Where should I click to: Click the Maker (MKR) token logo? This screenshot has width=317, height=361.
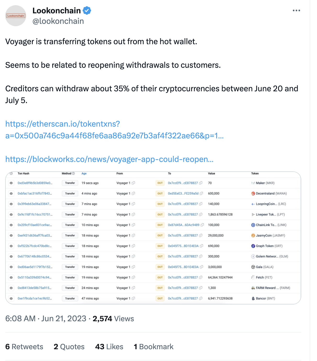(x=253, y=183)
